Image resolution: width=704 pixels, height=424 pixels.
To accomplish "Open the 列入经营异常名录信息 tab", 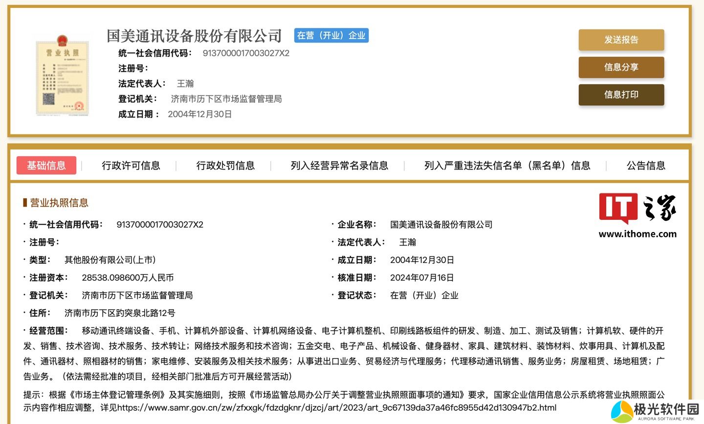I will tap(339, 166).
